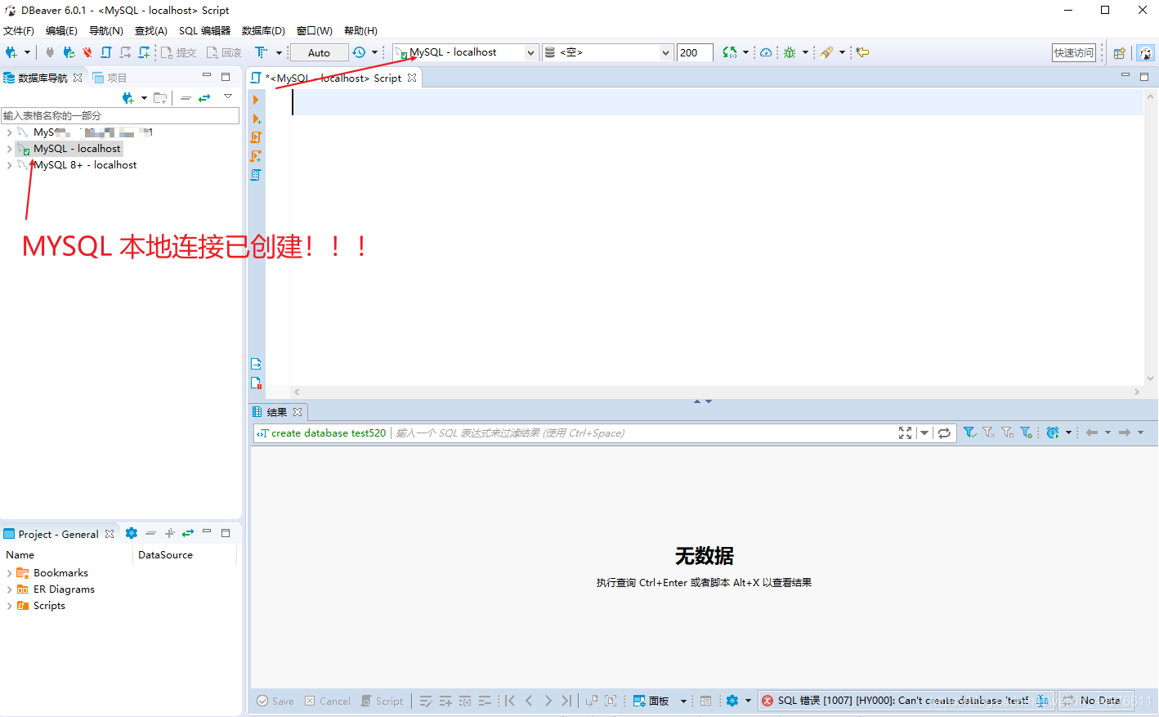Click the New Connection plug icon in main toolbar
1159x717 pixels.
[11, 52]
